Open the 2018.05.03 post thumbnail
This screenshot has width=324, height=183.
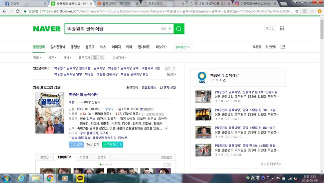[203, 96]
